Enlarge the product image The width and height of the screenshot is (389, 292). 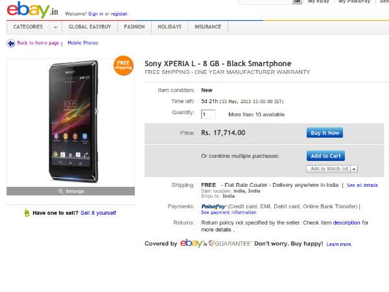click(x=71, y=191)
